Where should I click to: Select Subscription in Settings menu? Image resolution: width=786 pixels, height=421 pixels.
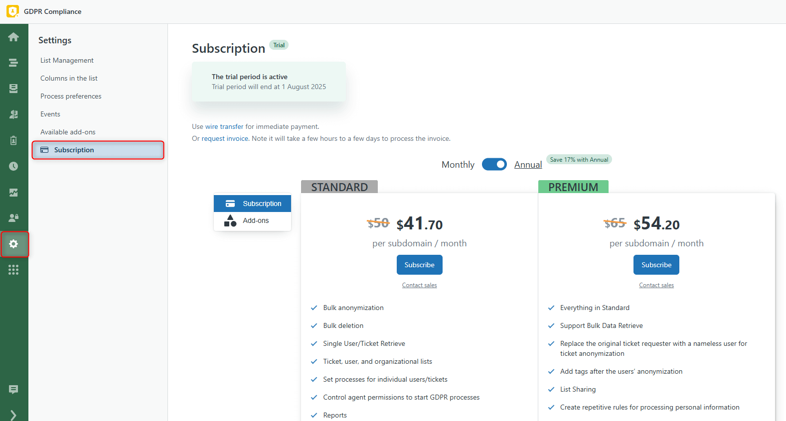pos(98,150)
